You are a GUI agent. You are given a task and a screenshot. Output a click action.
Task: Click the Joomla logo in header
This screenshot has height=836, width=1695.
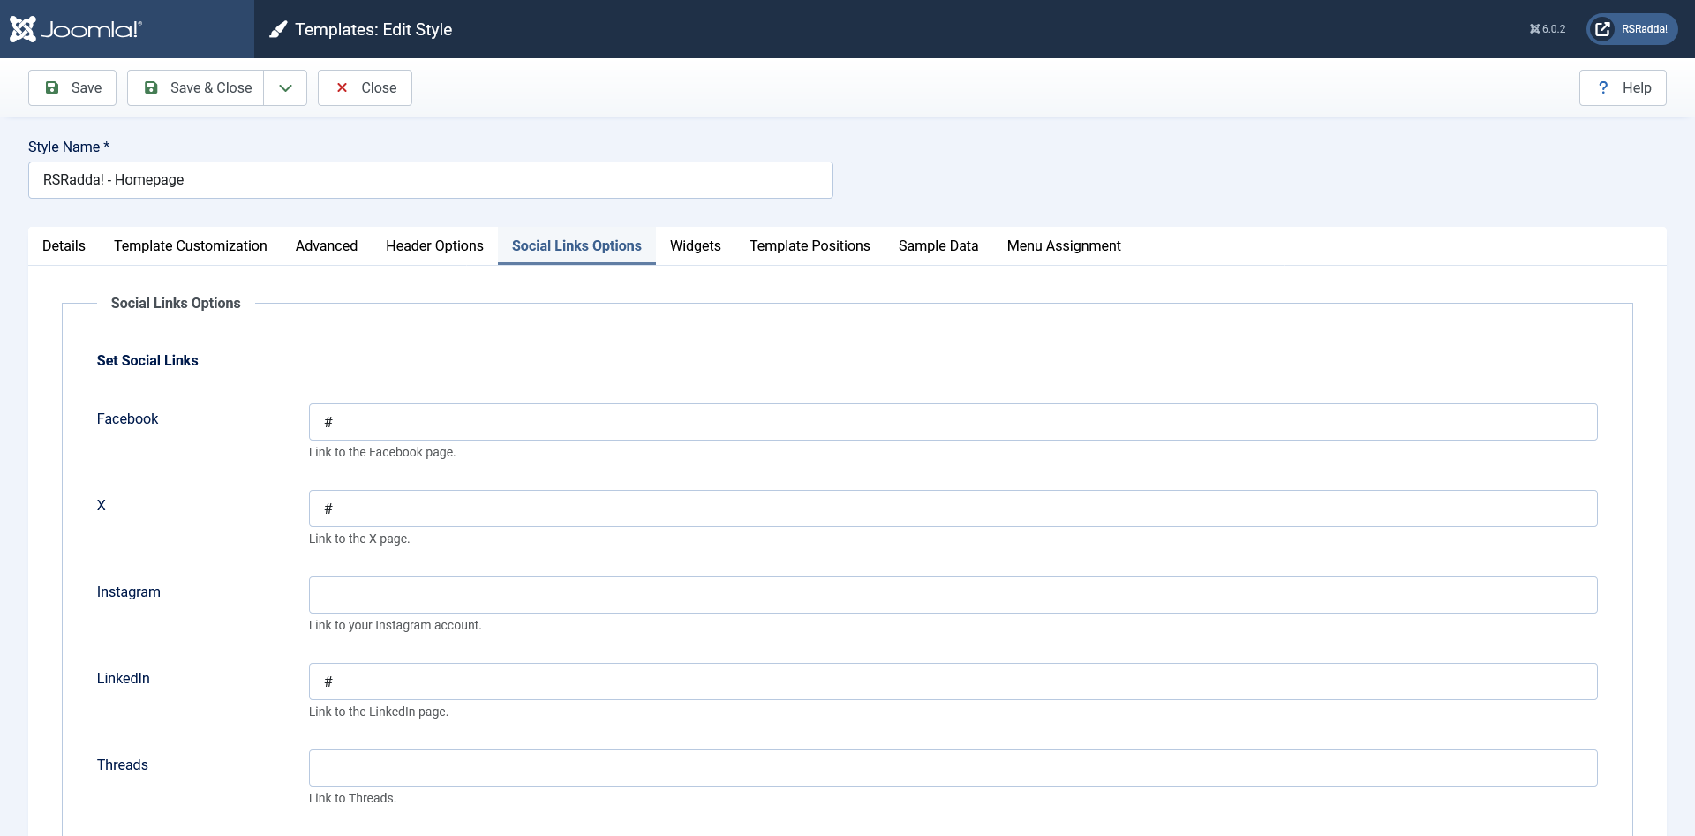point(76,29)
